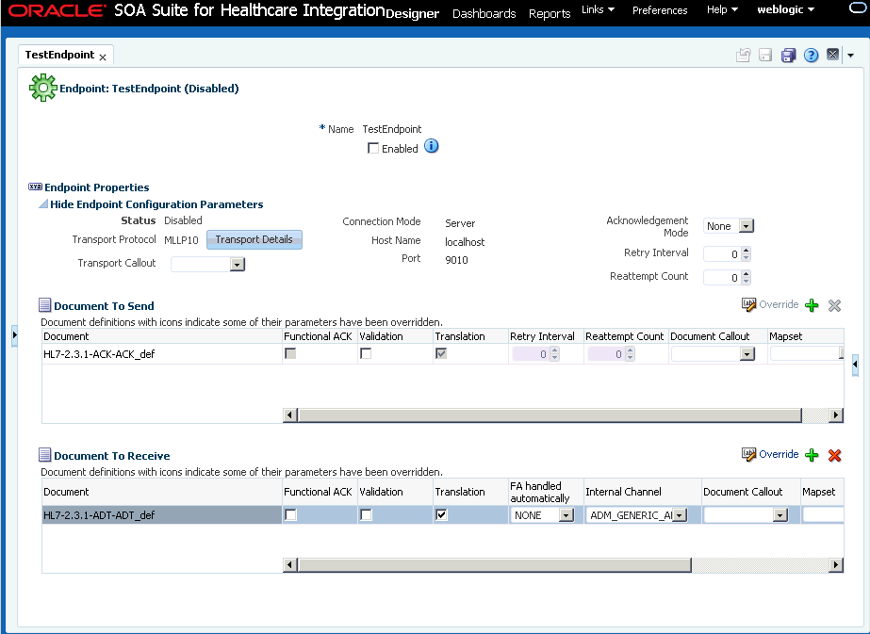Click Override link in Document To Send
Viewport: 870px width, 634px height.
pyautogui.click(x=779, y=304)
